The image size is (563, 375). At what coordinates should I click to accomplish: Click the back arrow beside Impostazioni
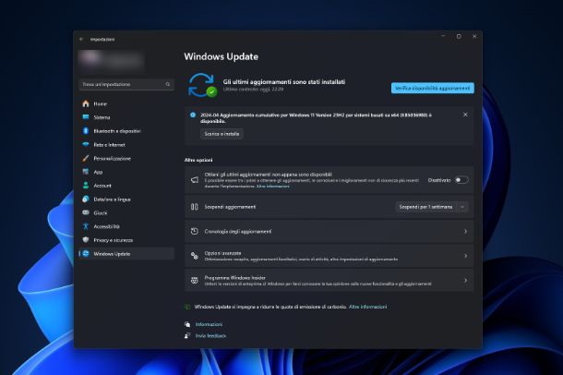coord(81,39)
